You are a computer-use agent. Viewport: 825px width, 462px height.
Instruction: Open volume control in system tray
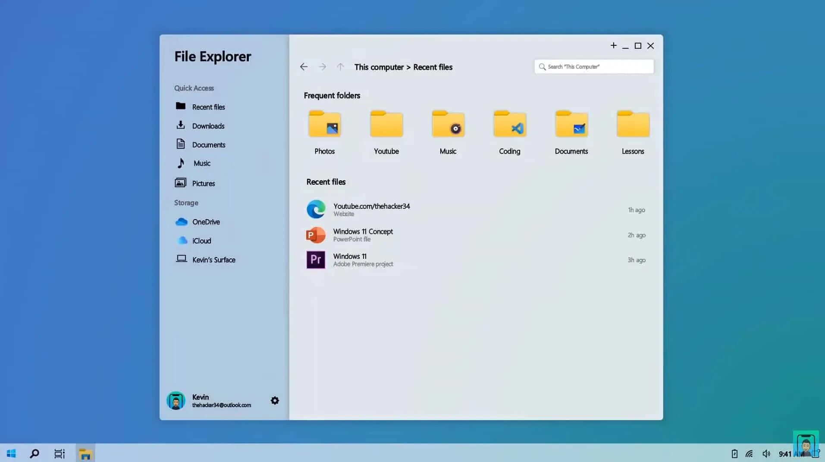tap(766, 453)
